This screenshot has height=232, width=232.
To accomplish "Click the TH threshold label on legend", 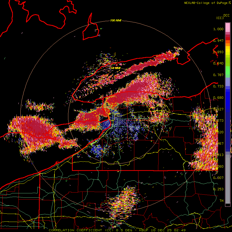I will 221,201.
